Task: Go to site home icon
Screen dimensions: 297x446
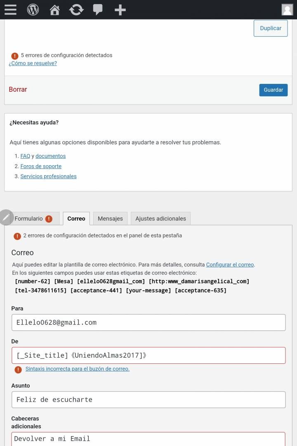Action: [x=54, y=10]
